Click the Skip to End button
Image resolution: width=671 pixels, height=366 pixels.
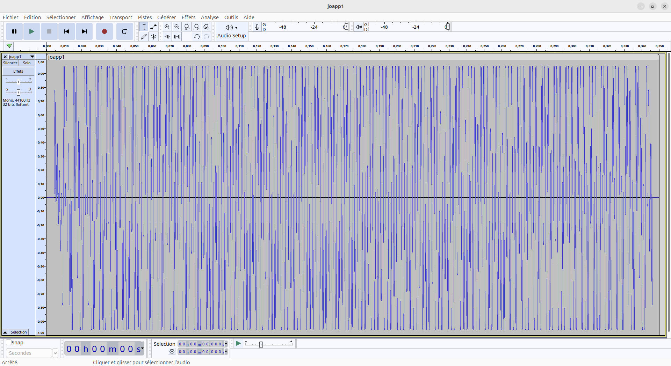84,31
